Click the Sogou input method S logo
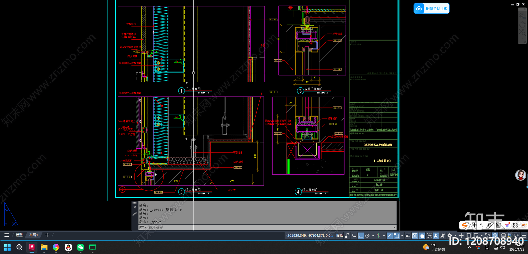 click(464, 225)
